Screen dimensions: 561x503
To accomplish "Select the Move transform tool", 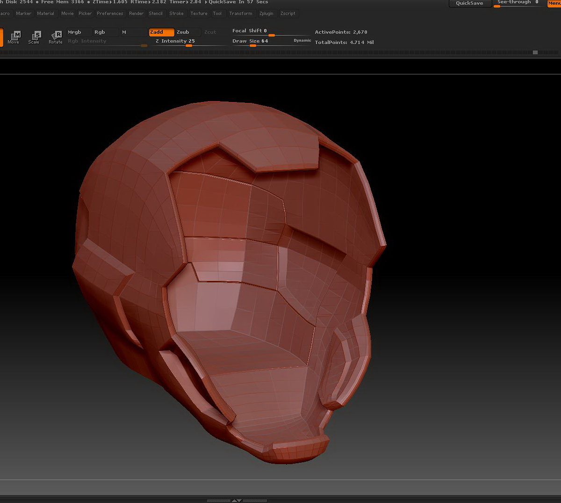I will click(14, 37).
